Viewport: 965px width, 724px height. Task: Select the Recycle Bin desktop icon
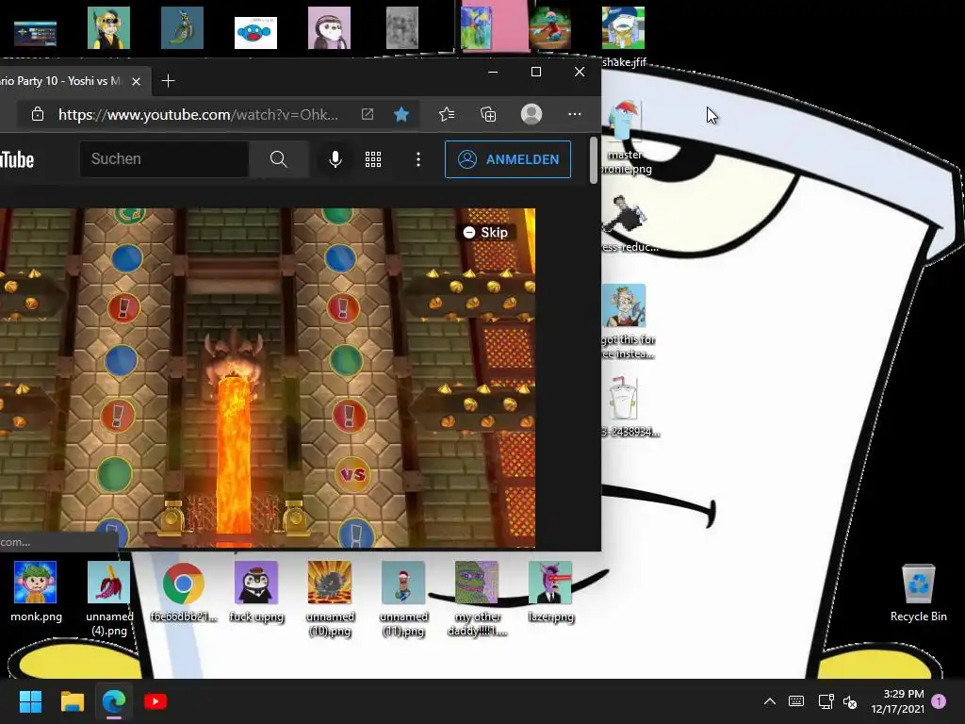(x=918, y=594)
